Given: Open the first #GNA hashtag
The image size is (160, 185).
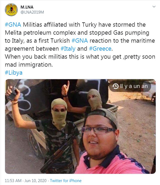Looking at the screenshot, I should 13,25.
